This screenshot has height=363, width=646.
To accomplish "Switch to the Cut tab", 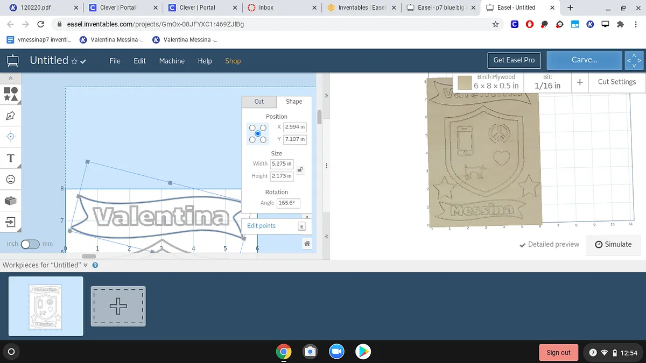I will tap(259, 102).
